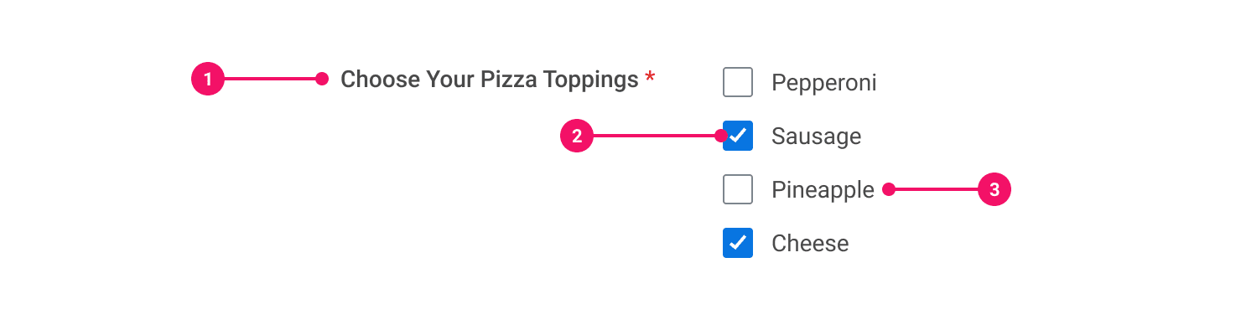Viewport: 1241px width, 335px height.
Task: Click the Cheese text label
Action: click(810, 244)
